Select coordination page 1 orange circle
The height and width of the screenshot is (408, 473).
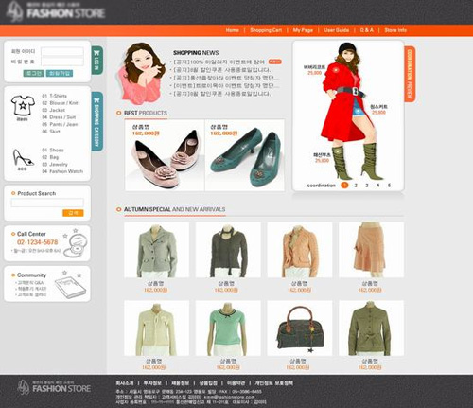[344, 186]
